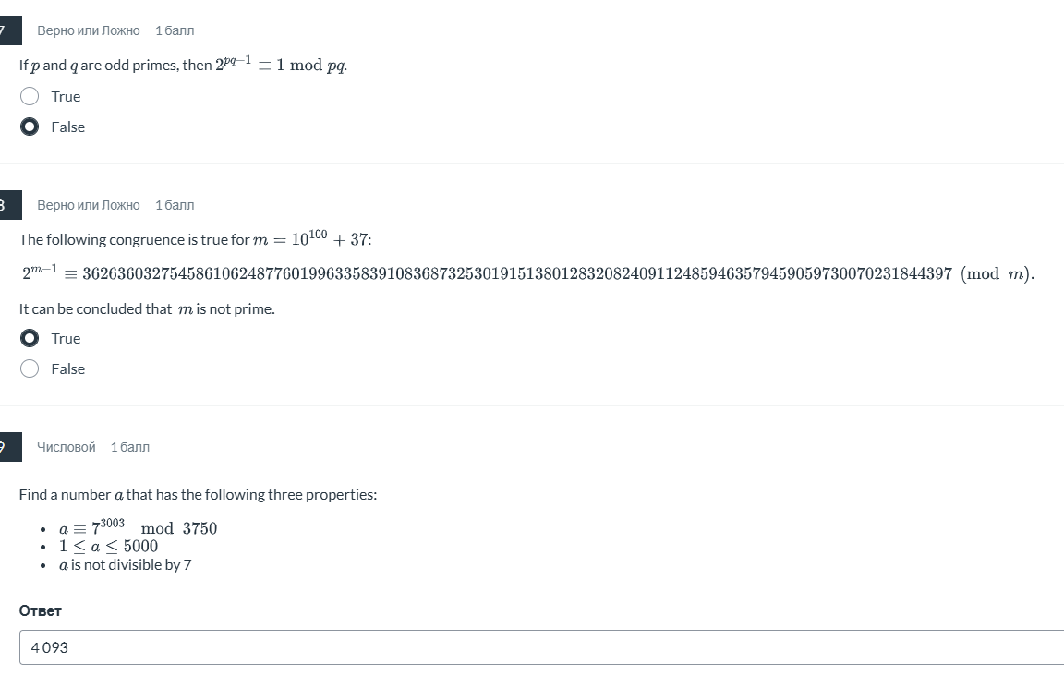The width and height of the screenshot is (1064, 676).
Task: Click the condition 1 ≤ a ≤ 5000
Action: [x=108, y=546]
